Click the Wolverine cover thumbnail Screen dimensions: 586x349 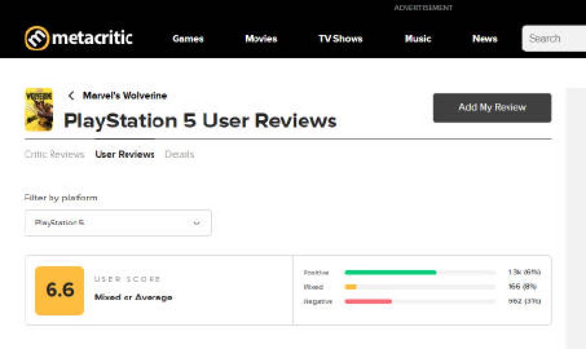39,109
